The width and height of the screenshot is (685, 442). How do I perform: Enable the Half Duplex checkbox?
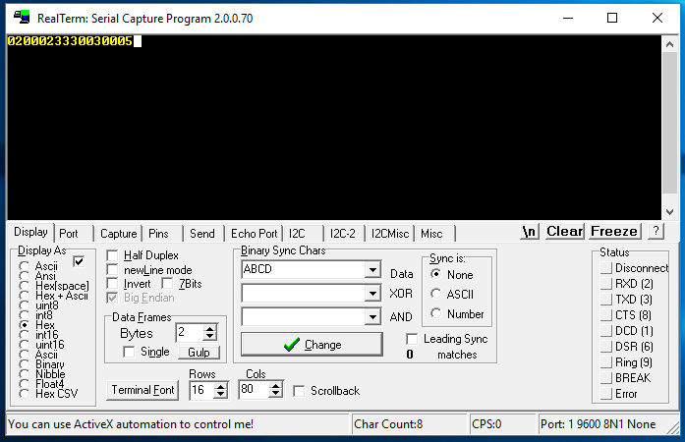tap(112, 256)
